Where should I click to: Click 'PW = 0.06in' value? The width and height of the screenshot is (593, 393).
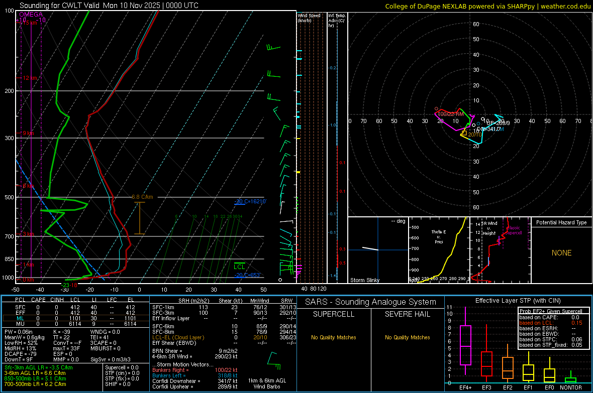point(19,332)
